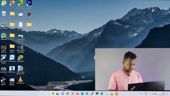170x96 pixels.
Task: Switch the ENG IN input language
Action: coord(146,94)
